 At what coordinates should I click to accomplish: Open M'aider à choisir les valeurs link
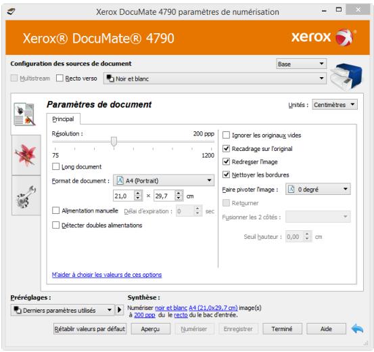point(107,275)
